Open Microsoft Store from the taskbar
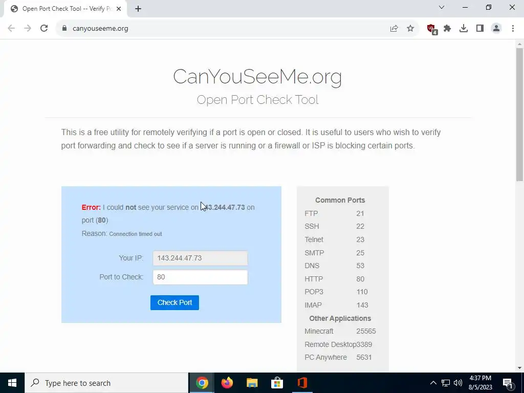Image resolution: width=524 pixels, height=393 pixels. [x=277, y=383]
